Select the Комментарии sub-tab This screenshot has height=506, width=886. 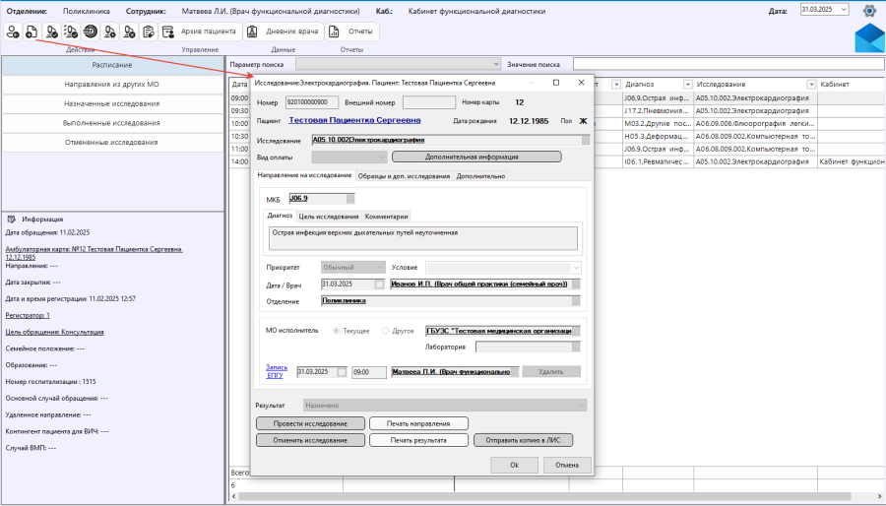coord(387,217)
